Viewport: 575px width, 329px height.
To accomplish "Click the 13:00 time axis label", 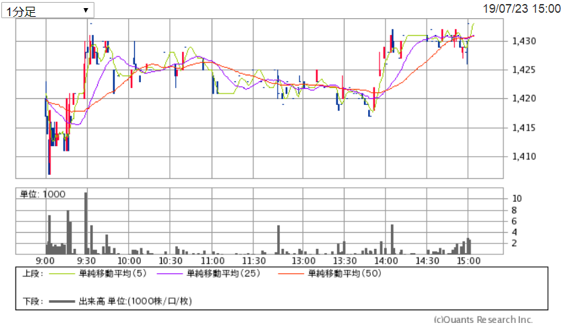I will click(303, 261).
